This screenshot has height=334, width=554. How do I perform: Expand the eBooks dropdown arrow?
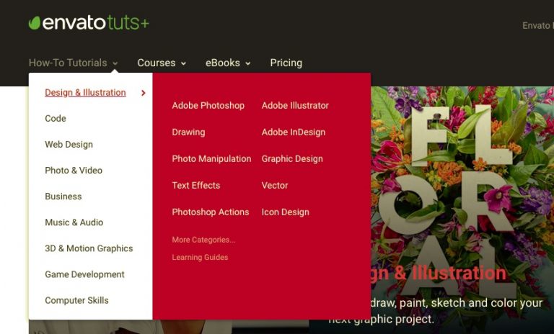(248, 63)
